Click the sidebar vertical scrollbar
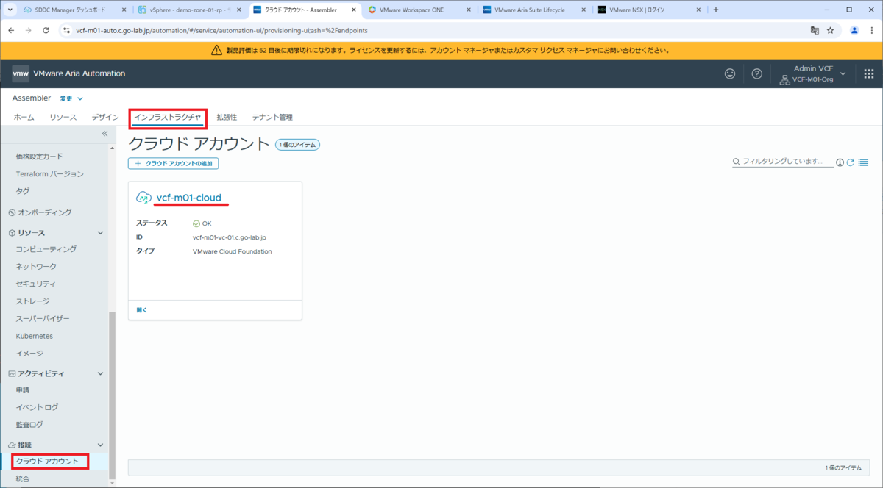The height and width of the screenshot is (488, 883). point(112,397)
